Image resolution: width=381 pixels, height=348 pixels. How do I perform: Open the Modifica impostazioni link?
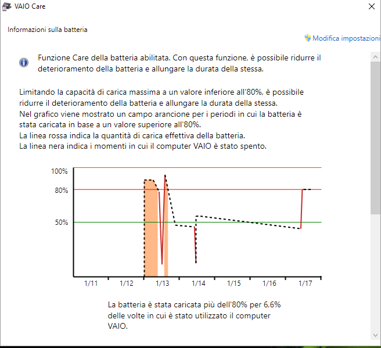346,38
